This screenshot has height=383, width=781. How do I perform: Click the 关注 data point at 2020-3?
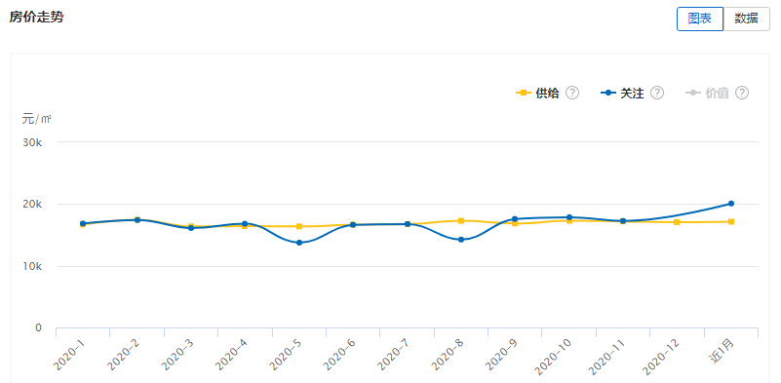pos(191,228)
